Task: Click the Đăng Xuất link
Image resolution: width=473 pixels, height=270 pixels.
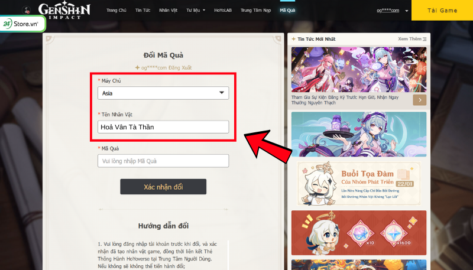Action: [x=180, y=68]
